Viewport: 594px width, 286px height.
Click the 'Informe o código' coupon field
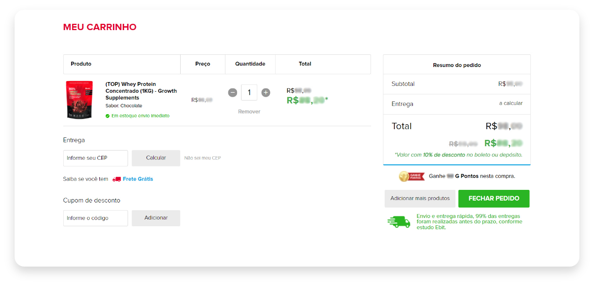95,218
